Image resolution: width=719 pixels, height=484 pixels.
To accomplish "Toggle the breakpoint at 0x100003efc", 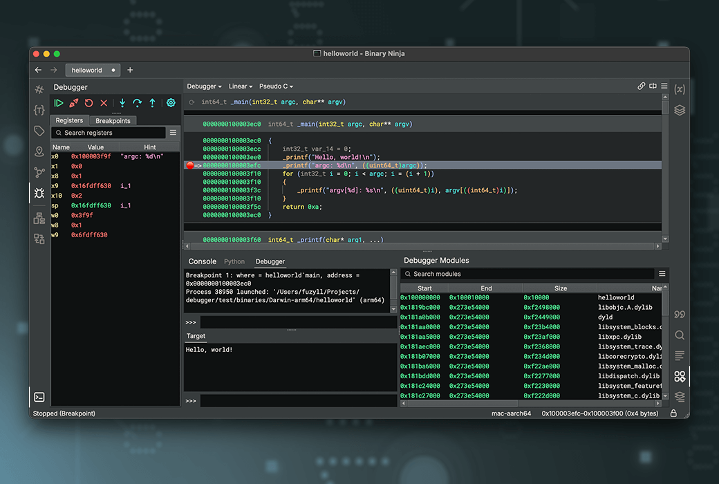I will tap(190, 165).
